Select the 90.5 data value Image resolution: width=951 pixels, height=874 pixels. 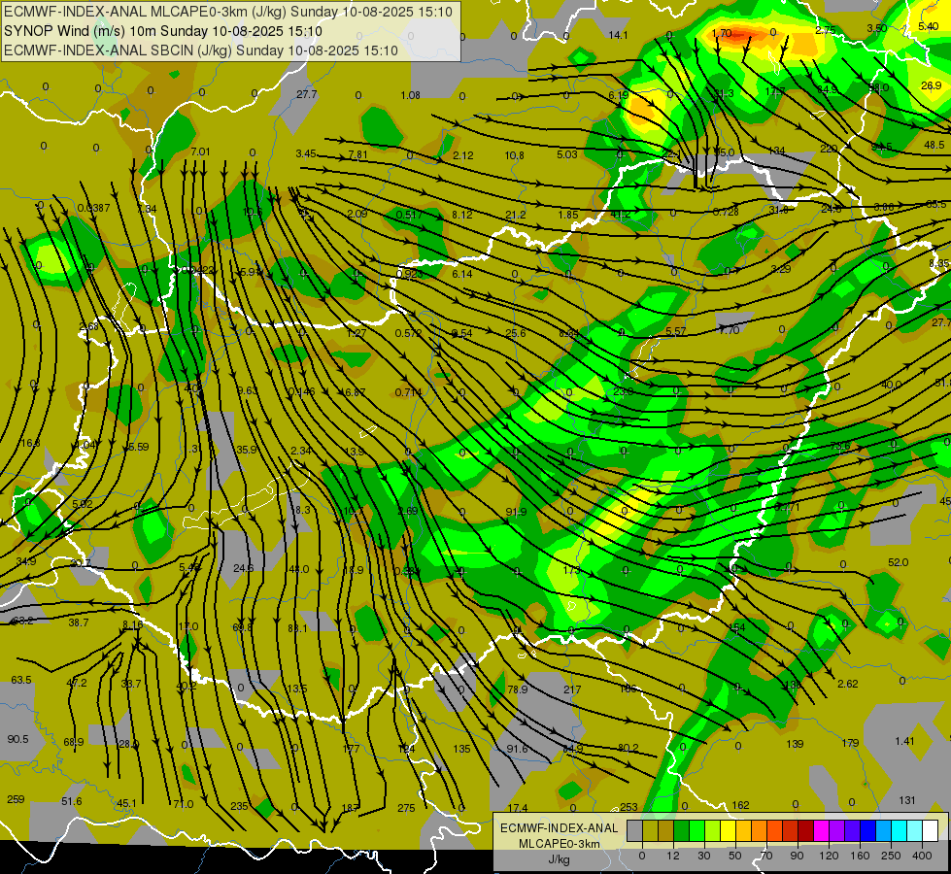18,739
